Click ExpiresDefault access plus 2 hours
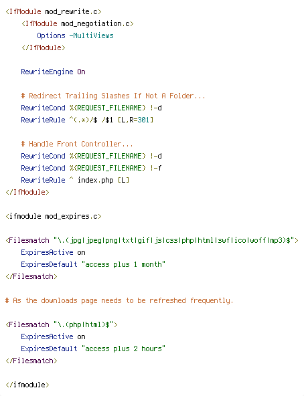Viewport: 304px width, 396px height. tap(93, 349)
